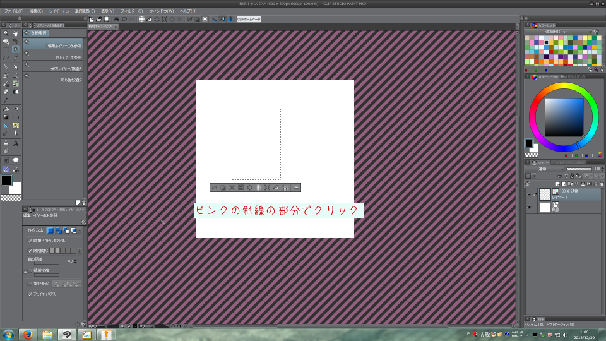
Task: Open the 編集(E) menu
Action: 37,11
